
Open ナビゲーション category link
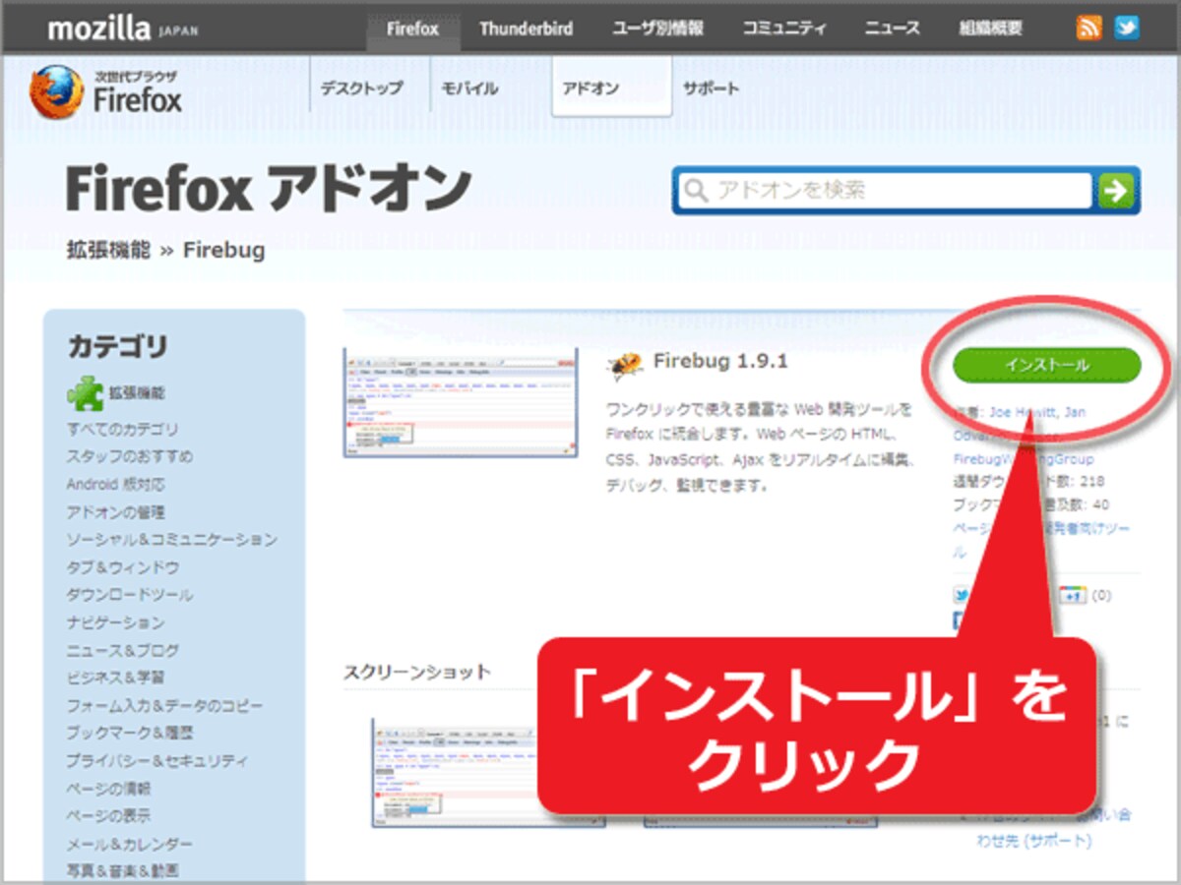point(116,622)
